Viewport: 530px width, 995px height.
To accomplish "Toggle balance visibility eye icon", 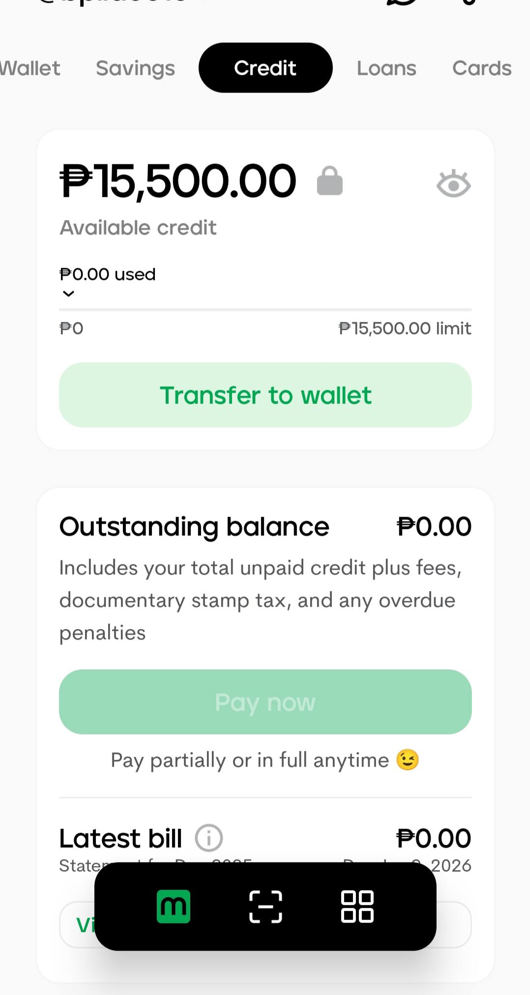I will point(453,184).
